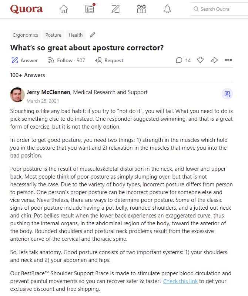Image resolution: width=248 pixels, height=296 pixels.
Task: Focus the Search Quora field
Action: 219,9
